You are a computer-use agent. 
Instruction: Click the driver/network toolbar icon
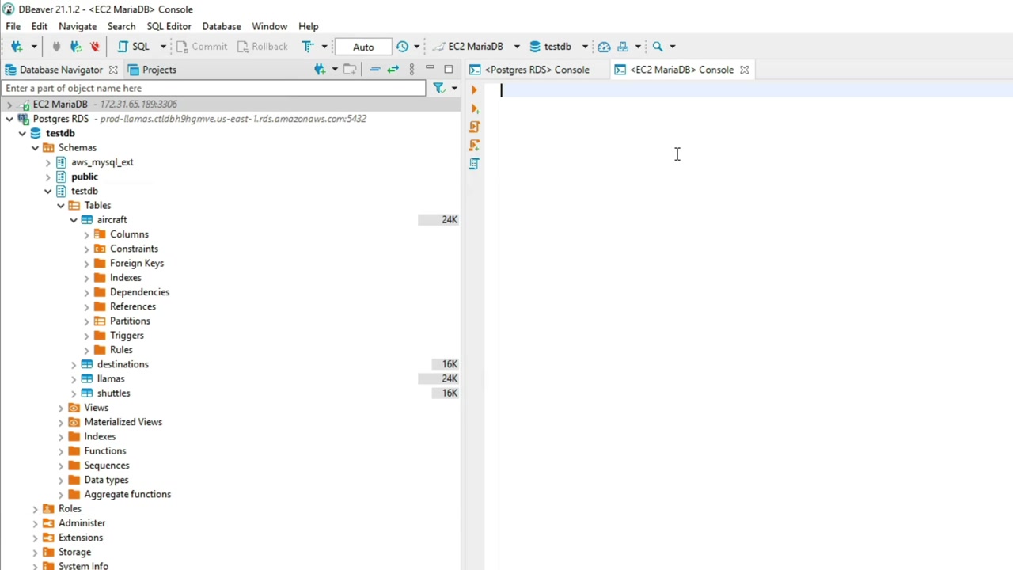[x=623, y=47]
